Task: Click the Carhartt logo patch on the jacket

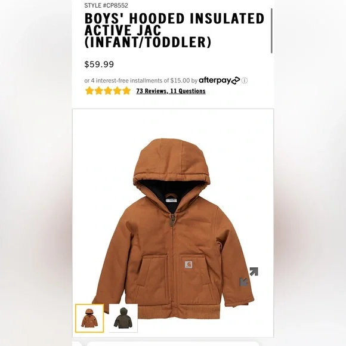Action: tap(189, 264)
